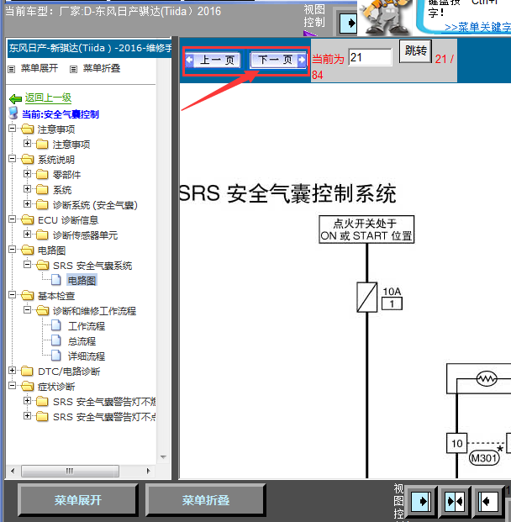Image resolution: width=511 pixels, height=522 pixels.
Task: Click the 跳转 jump button
Action: pos(415,51)
